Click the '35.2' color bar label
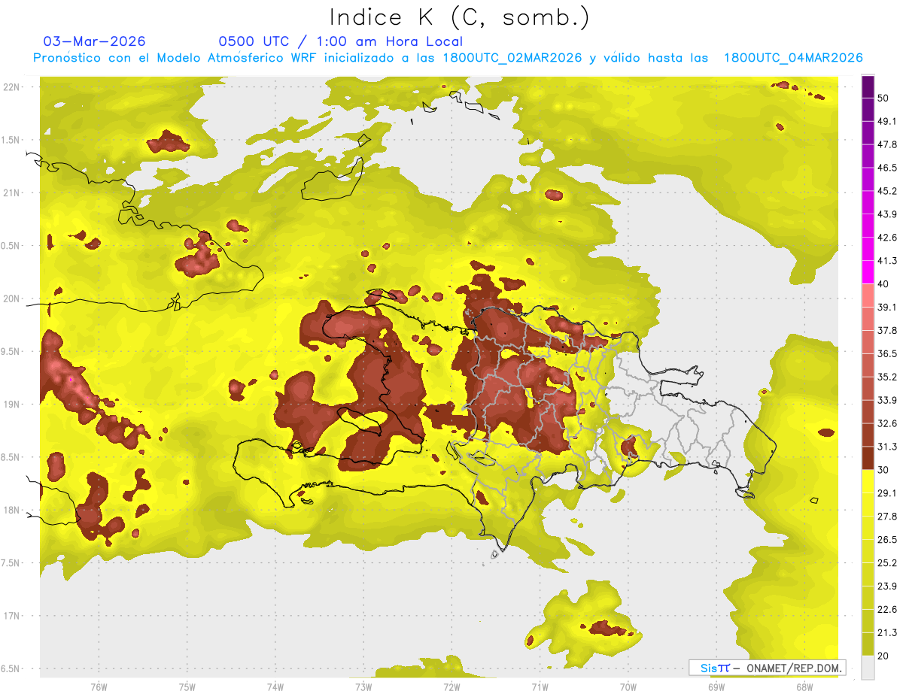This screenshot has width=903, height=697. 887,377
